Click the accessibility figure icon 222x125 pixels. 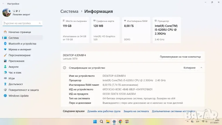[x=5, y=84]
